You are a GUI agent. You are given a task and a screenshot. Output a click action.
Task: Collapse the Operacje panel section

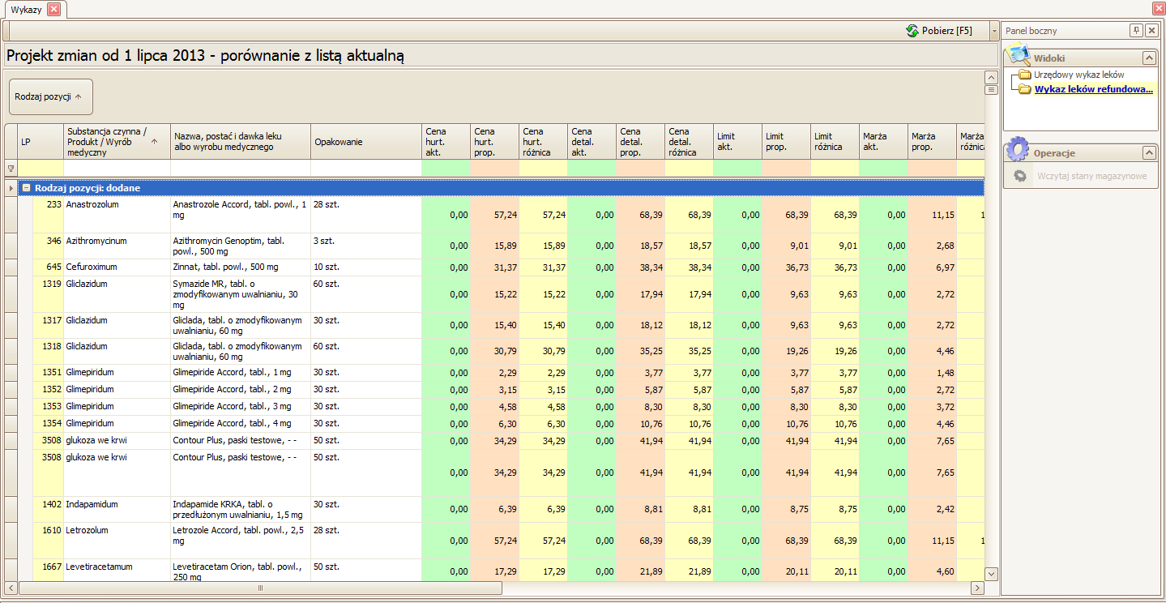click(1149, 153)
